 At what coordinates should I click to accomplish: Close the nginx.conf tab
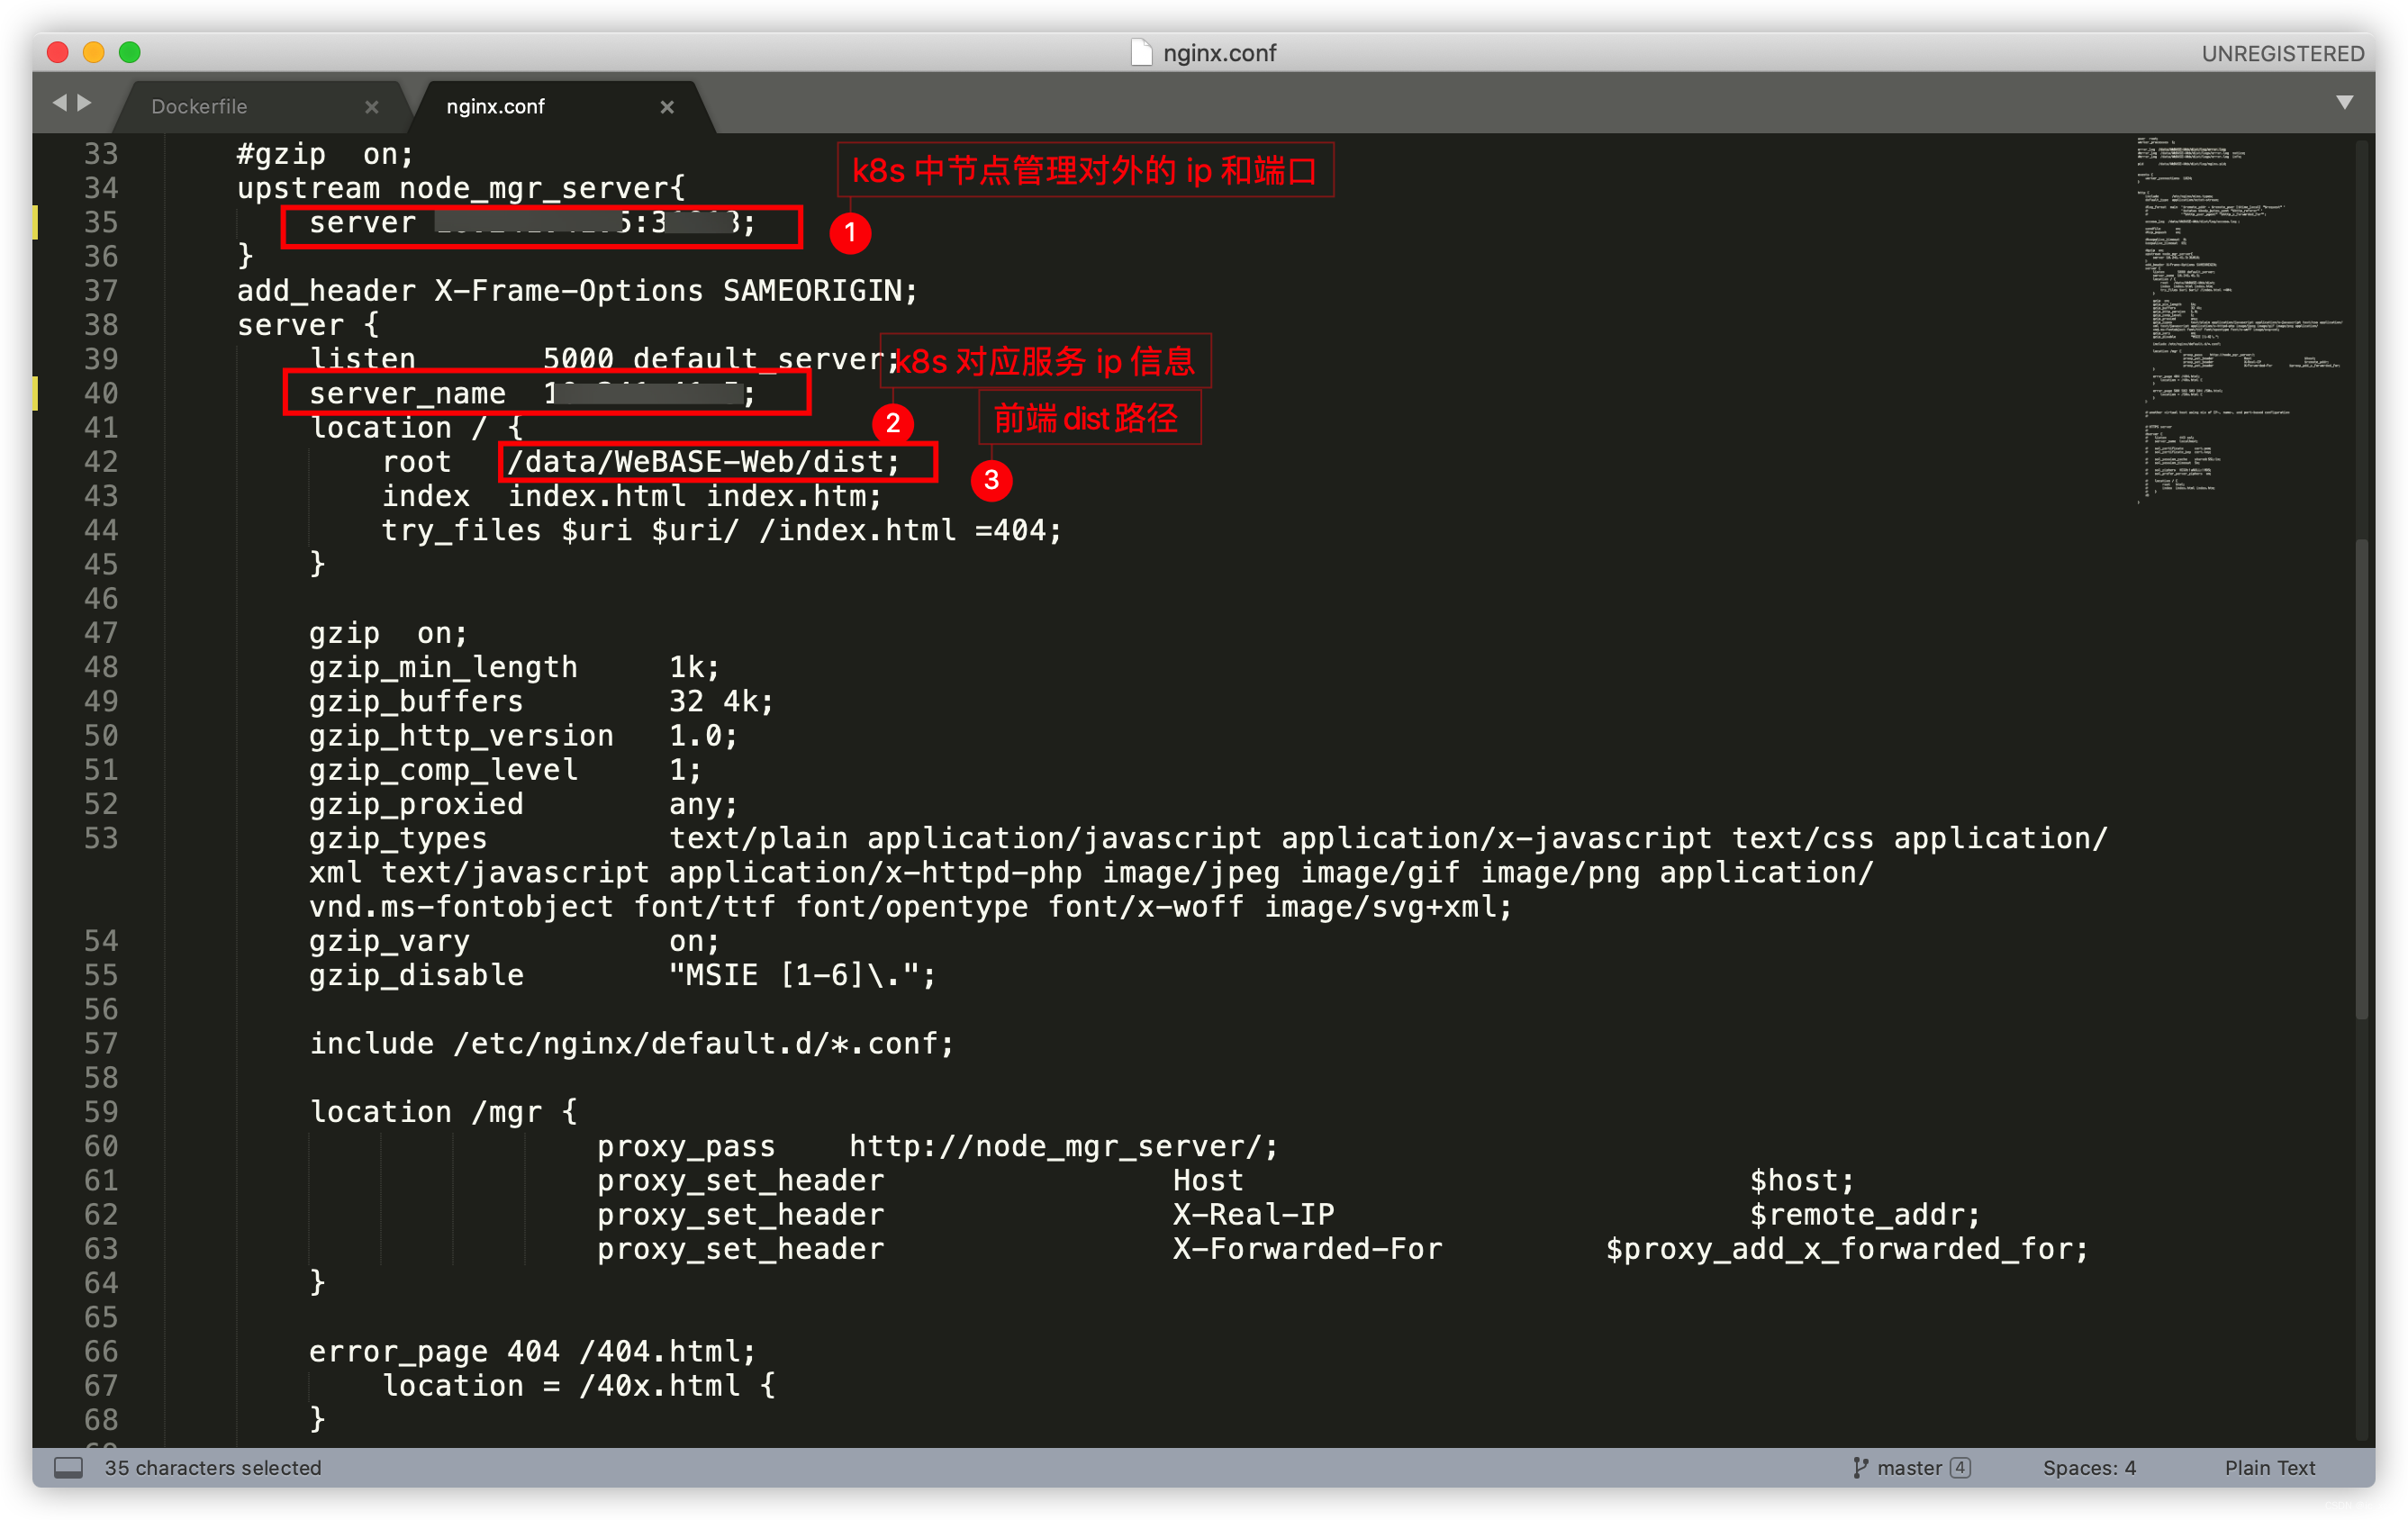pyautogui.click(x=667, y=107)
